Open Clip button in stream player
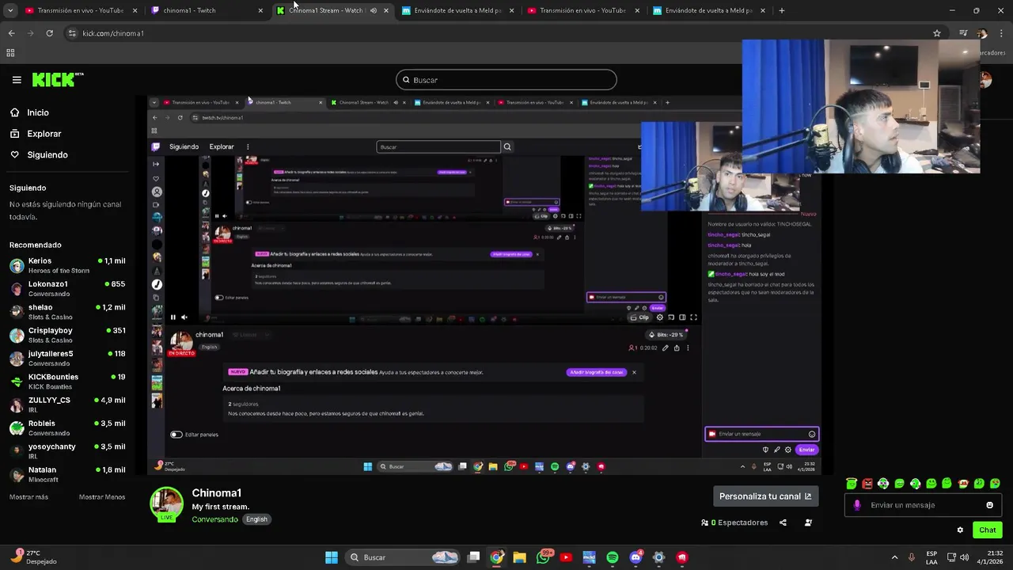This screenshot has width=1013, height=570. 639,317
